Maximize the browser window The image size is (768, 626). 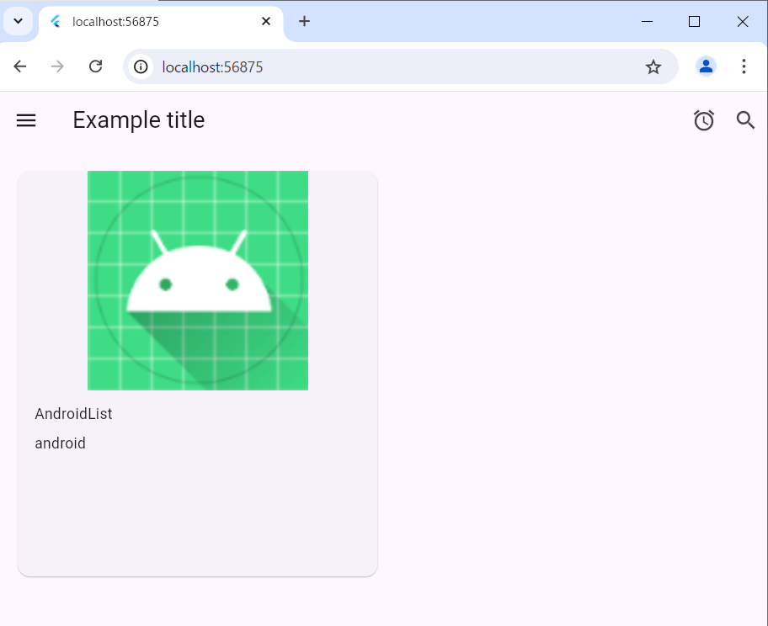point(694,21)
